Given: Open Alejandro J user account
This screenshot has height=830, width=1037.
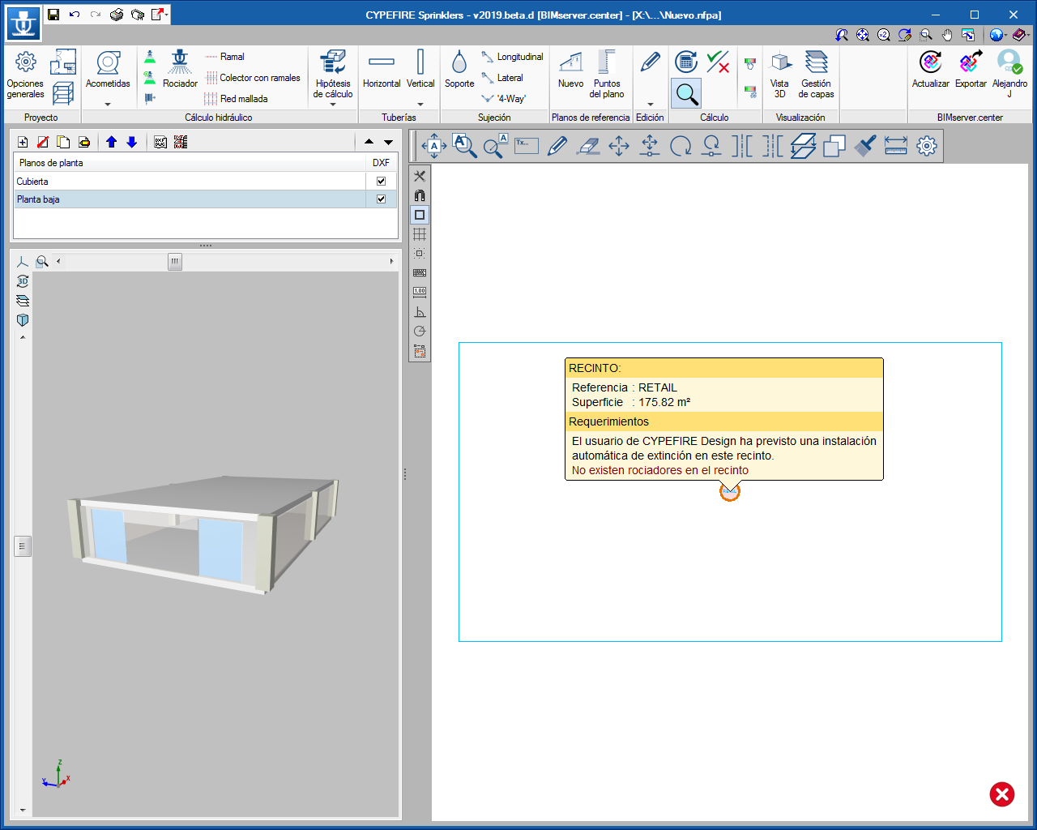Looking at the screenshot, I should click(x=1009, y=74).
